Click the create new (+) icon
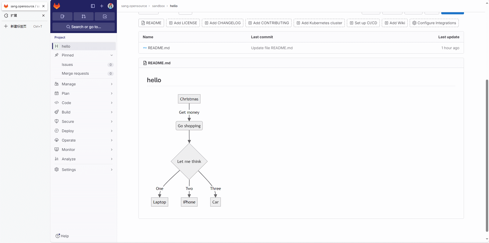Viewport: 489px width, 243px height. coord(102,6)
